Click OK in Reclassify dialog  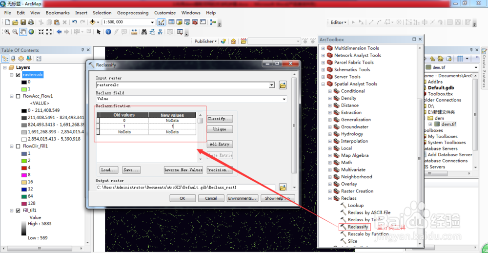coord(183,198)
